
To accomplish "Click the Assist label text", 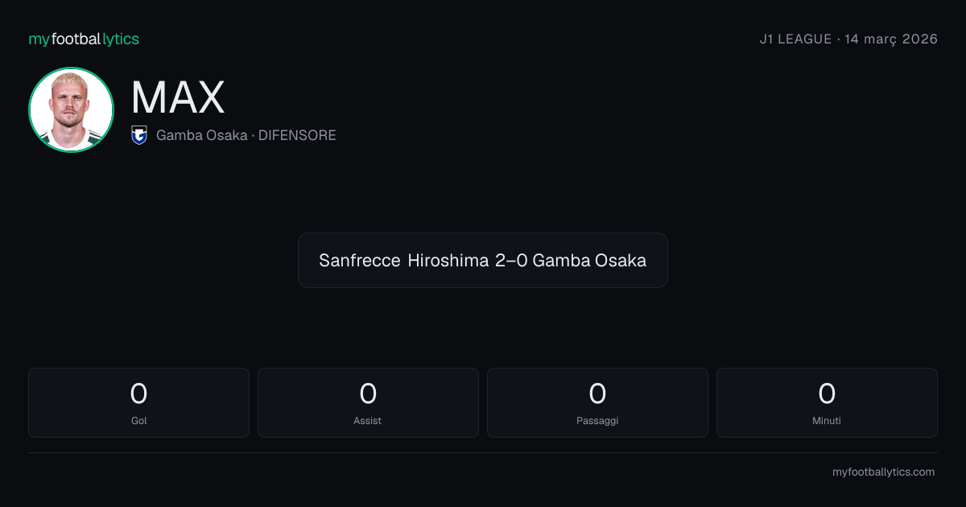I will [368, 421].
